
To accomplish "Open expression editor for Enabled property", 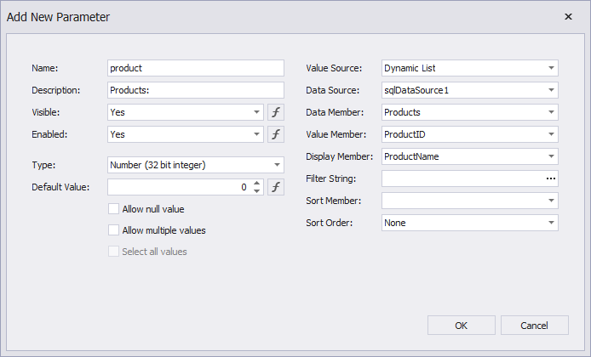I will (276, 134).
